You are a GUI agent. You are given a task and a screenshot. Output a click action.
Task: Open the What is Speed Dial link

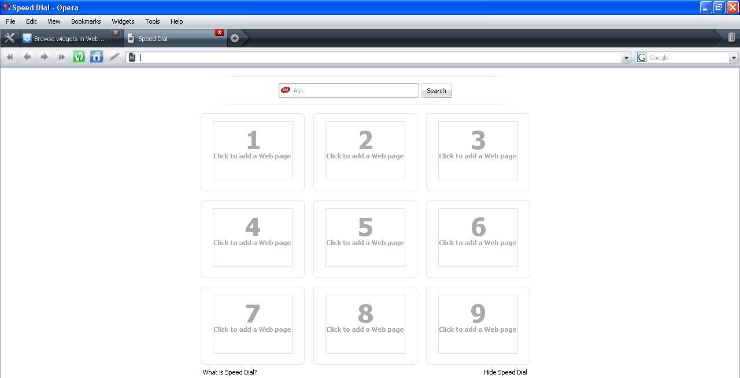click(x=229, y=372)
